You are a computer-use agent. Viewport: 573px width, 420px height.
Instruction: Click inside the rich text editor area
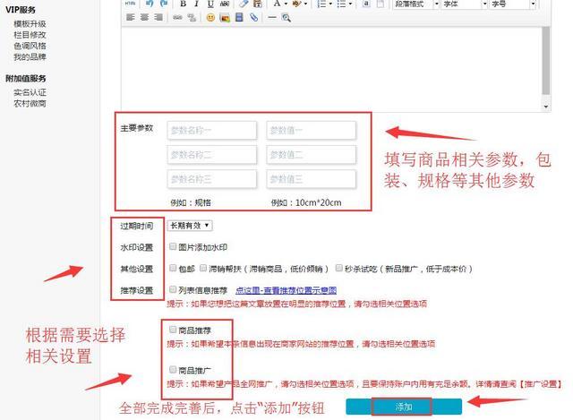click(x=331, y=69)
